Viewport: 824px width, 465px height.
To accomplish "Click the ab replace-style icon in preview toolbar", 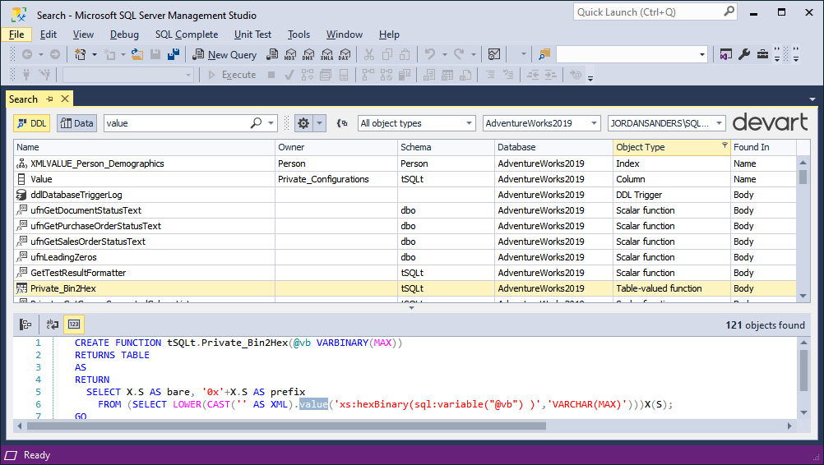I will (52, 325).
